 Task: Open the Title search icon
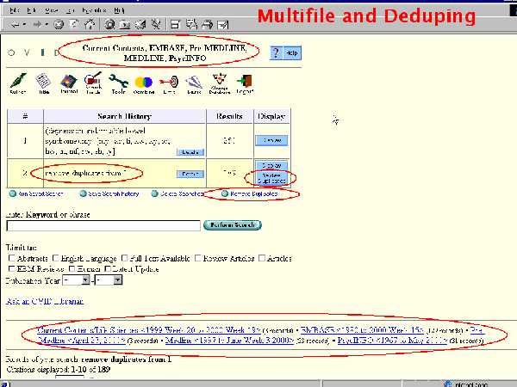(x=44, y=83)
